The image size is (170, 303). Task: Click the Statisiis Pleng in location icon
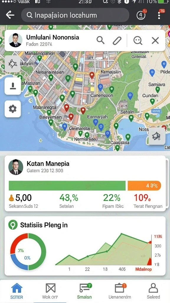point(13,225)
